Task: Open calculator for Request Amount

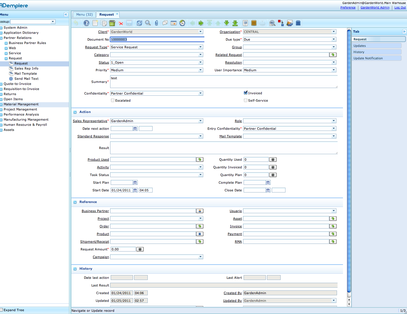Action: pos(140,249)
